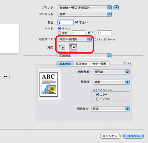Click the キャンセル button

[x=110, y=136]
